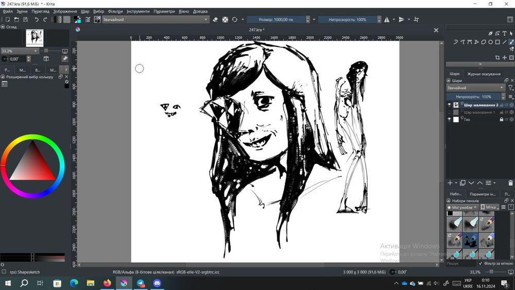Select the transform tool

pyautogui.click(x=511, y=58)
